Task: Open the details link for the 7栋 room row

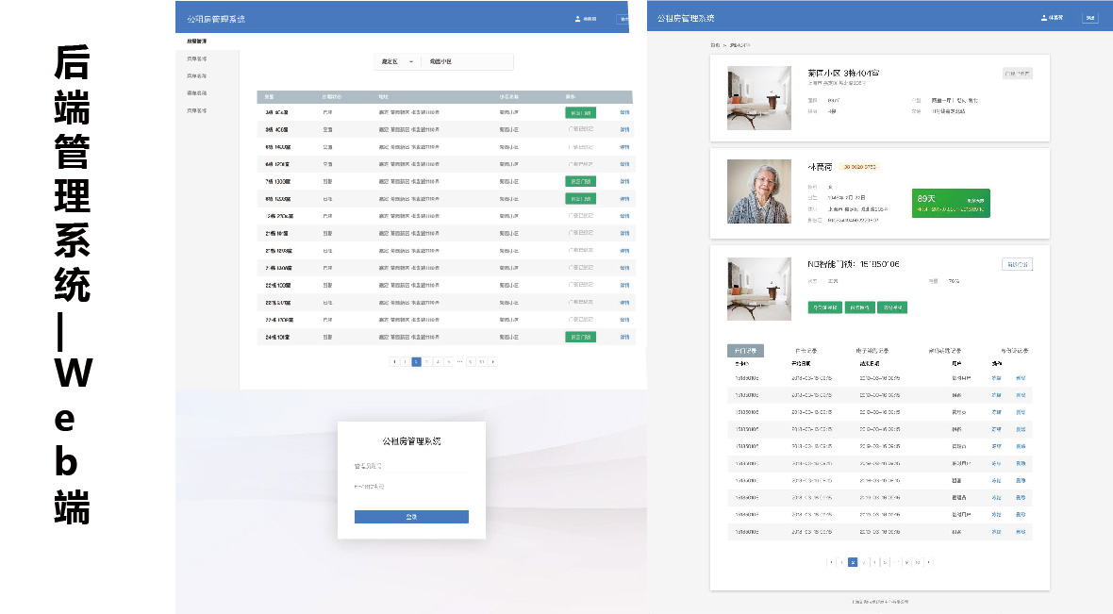Action: [624, 181]
